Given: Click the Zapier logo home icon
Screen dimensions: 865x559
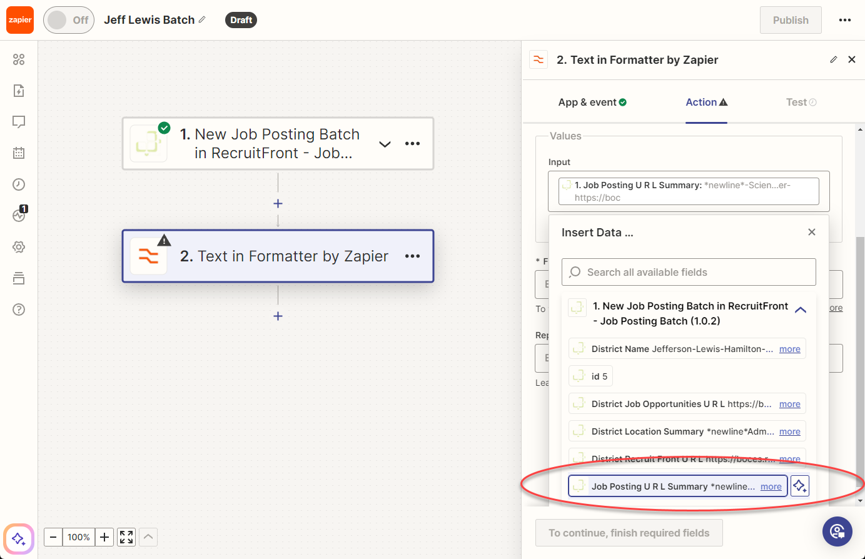Looking at the screenshot, I should tap(20, 20).
